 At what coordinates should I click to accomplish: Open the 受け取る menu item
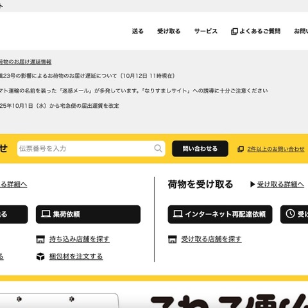click(x=169, y=31)
